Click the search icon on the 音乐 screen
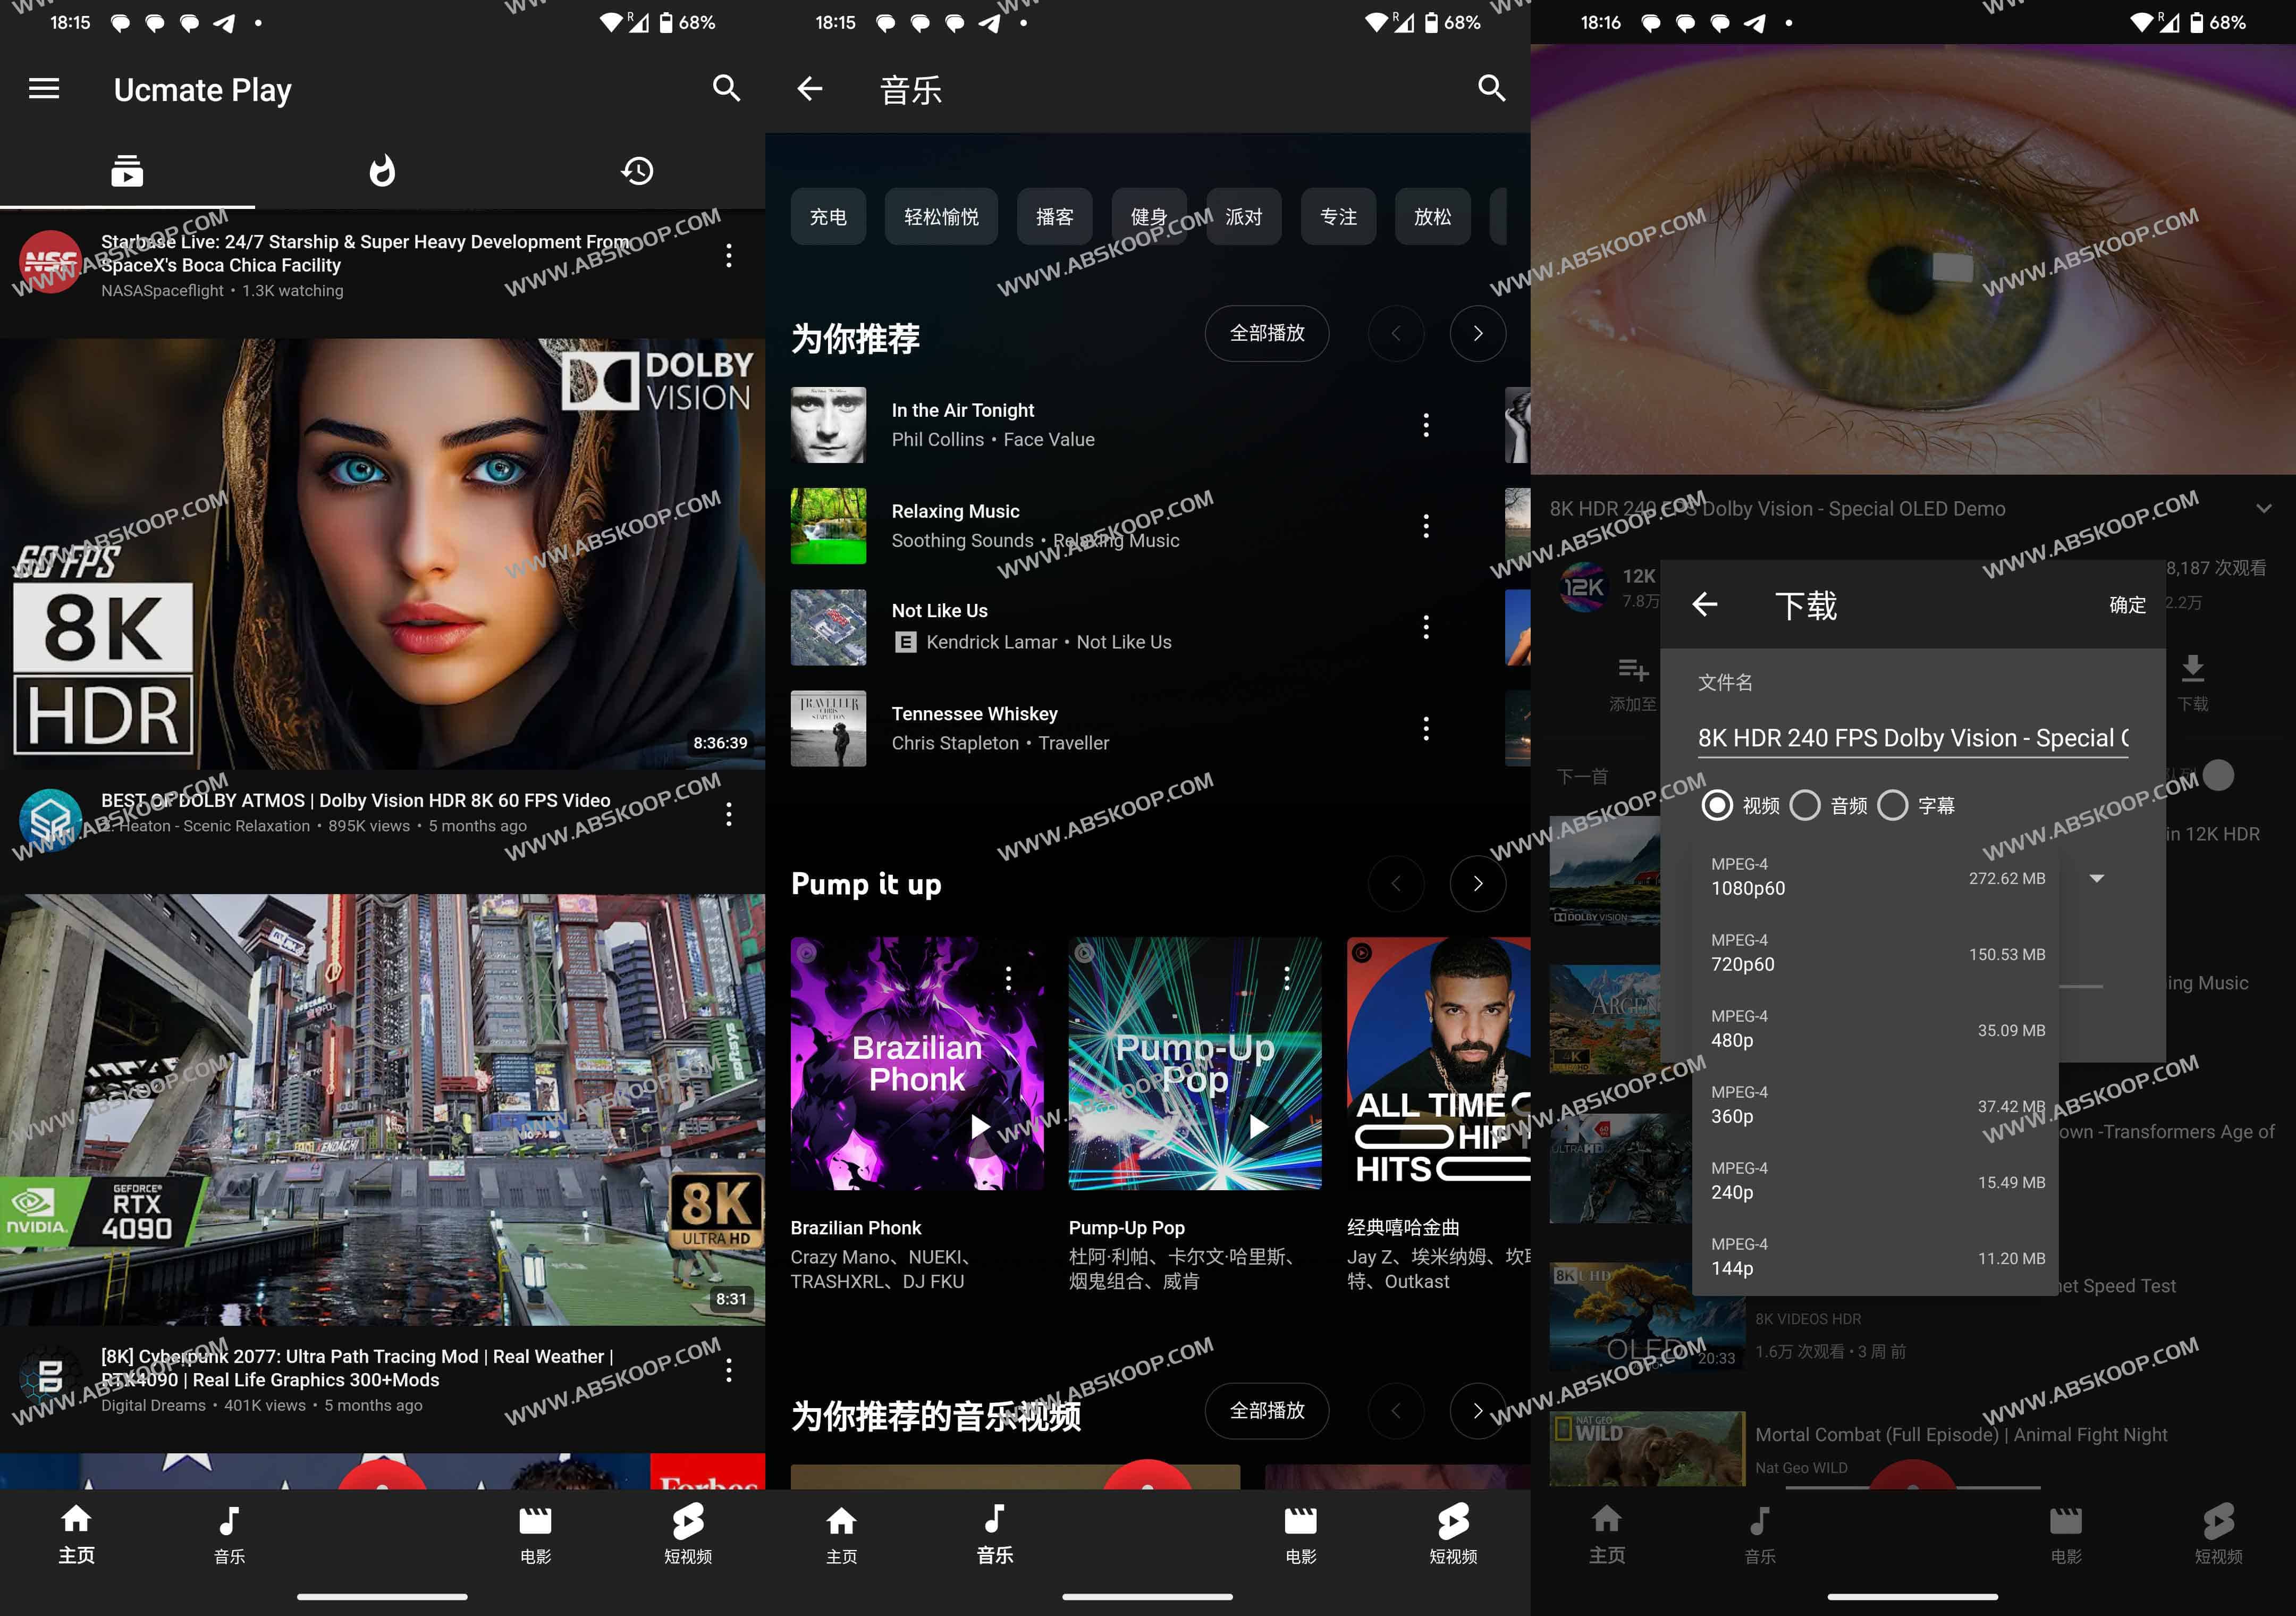2296x1616 pixels. pyautogui.click(x=1491, y=89)
